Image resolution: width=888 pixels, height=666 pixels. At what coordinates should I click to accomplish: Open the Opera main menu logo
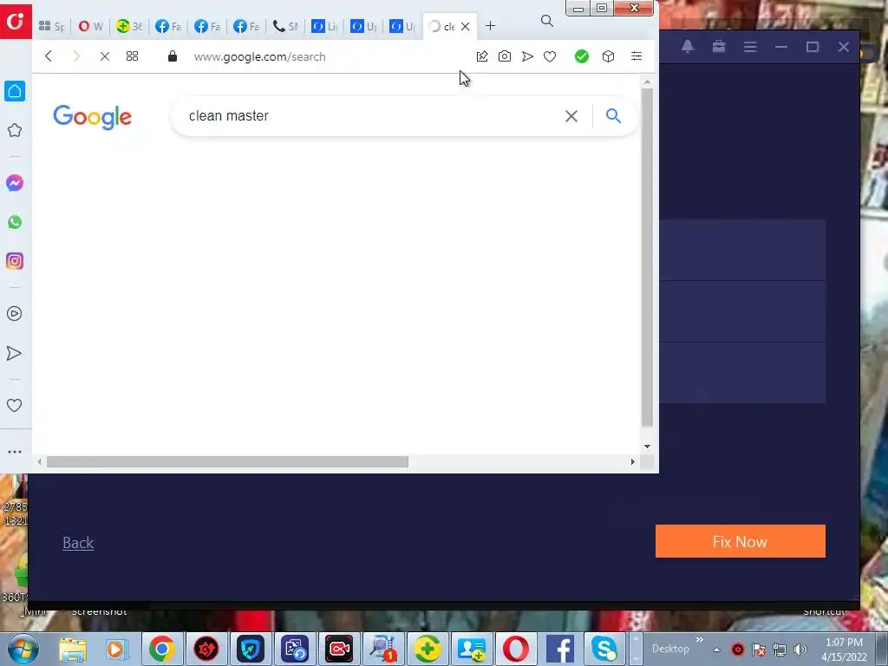coord(16,21)
